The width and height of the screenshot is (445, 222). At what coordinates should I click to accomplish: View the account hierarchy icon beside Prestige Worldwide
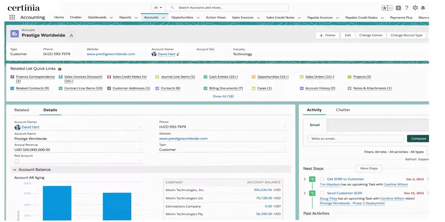tap(72, 36)
